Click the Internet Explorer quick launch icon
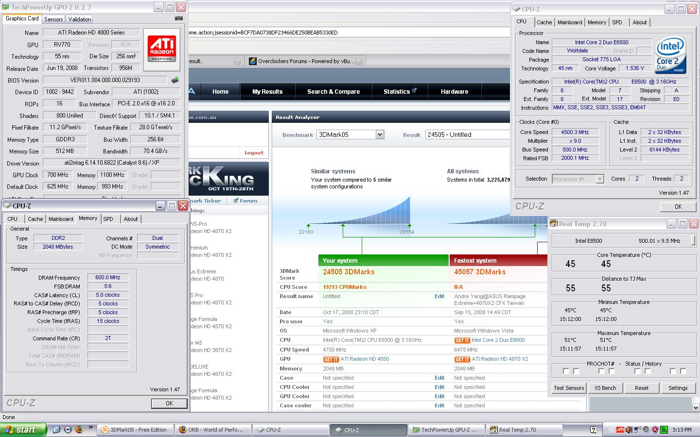 click(x=56, y=429)
